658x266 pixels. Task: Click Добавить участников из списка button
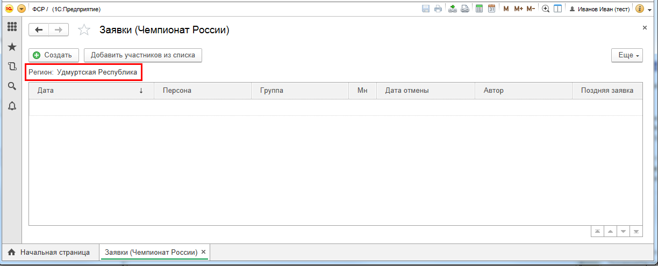(x=143, y=55)
